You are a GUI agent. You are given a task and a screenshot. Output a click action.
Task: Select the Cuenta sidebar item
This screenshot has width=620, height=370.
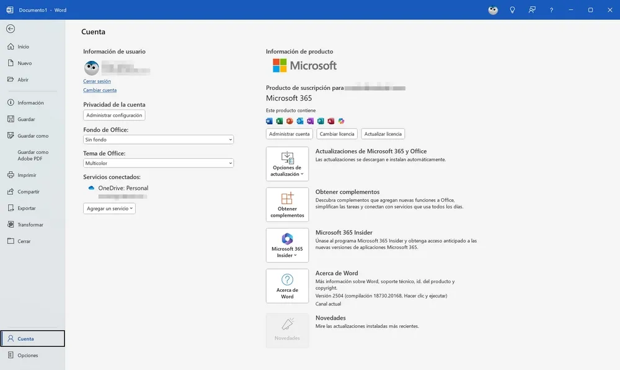32,339
